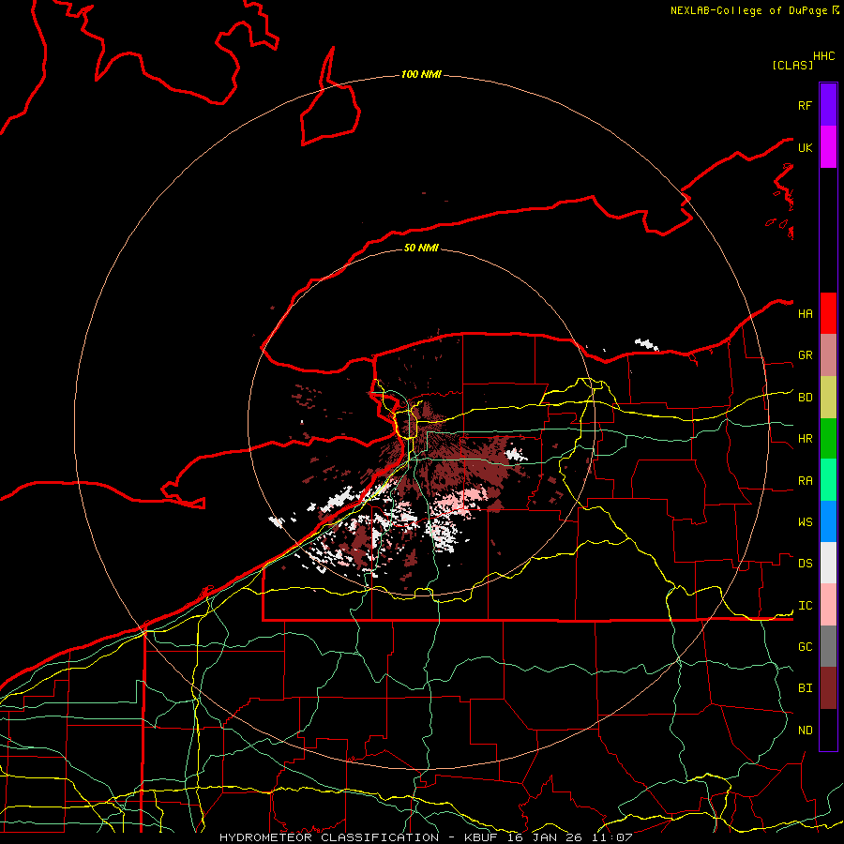
Task: Click the GC legend label
Action: coord(805,647)
